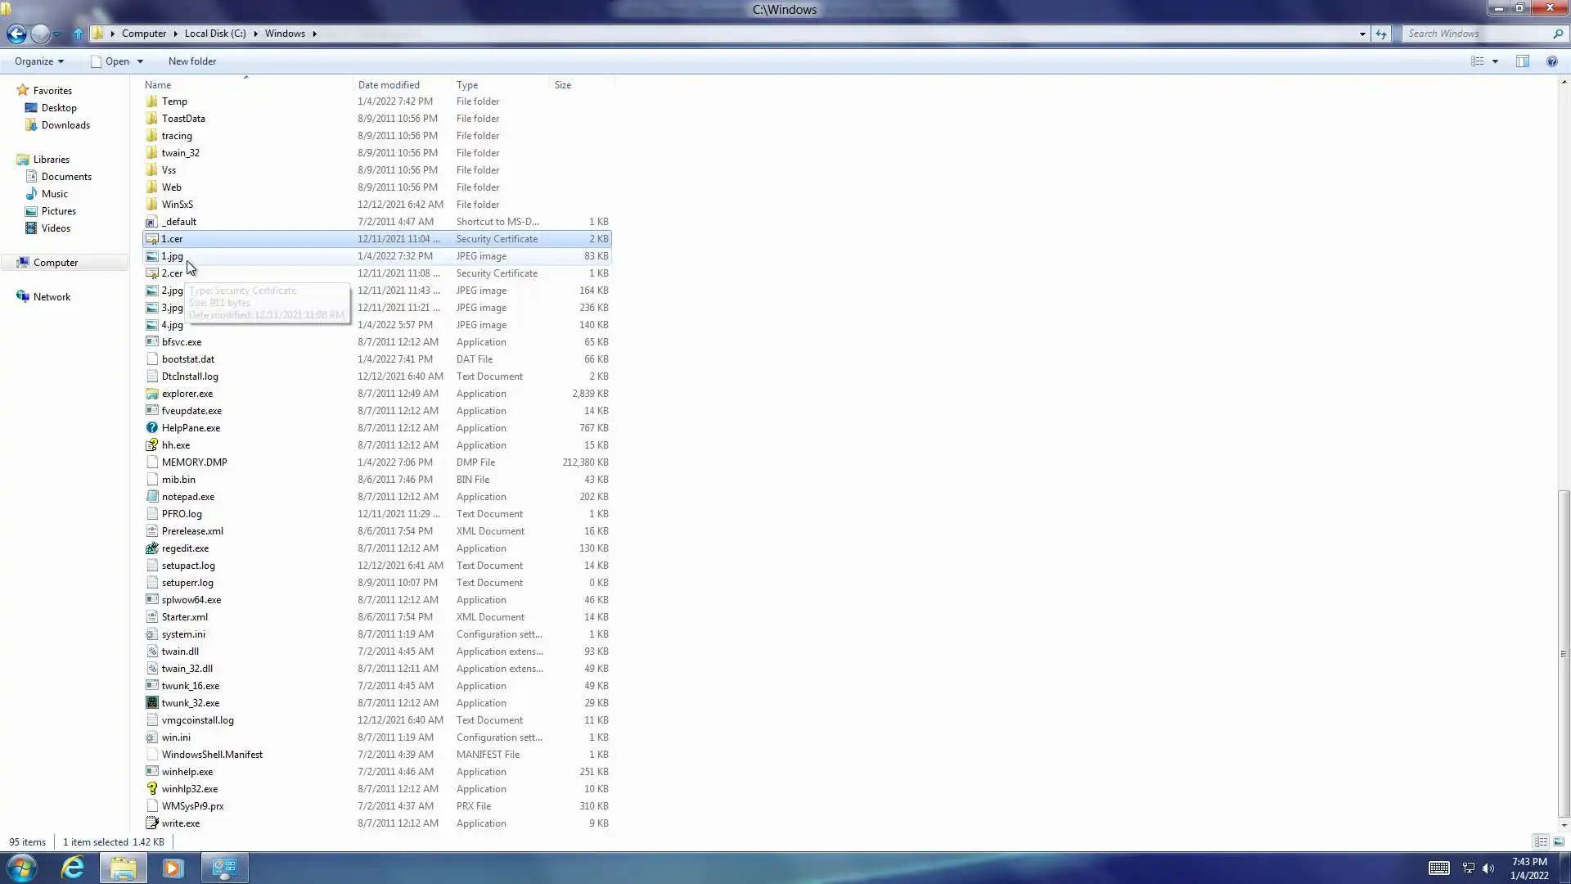Viewport: 1571px width, 884px height.
Task: Click the refresh address bar icon
Action: point(1381,34)
